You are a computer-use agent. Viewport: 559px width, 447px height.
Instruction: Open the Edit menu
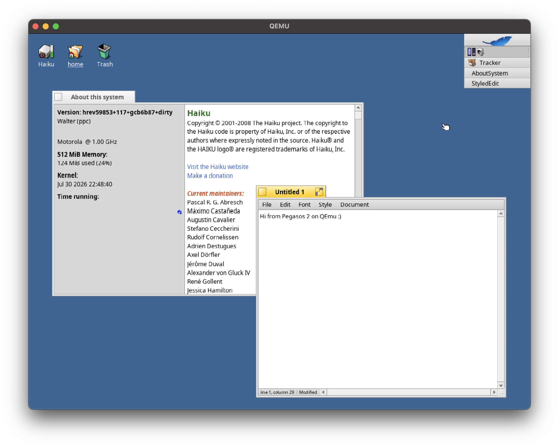[x=285, y=204]
